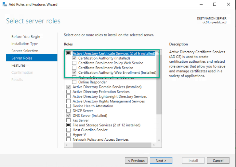Select Device Health Attestation label

pyautogui.click(x=93, y=106)
